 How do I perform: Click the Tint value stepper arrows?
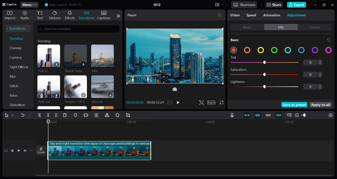(x=320, y=62)
